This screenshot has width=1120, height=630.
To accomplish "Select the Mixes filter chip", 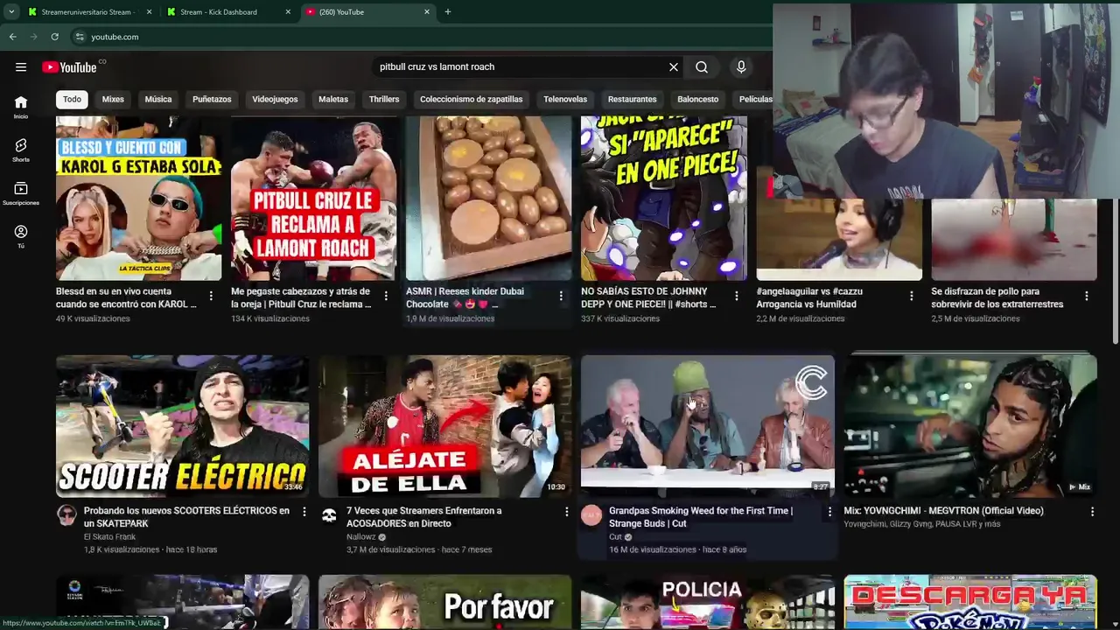I will (113, 99).
